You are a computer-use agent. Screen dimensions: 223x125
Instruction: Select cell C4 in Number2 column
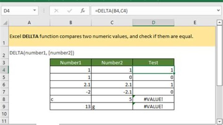[112, 70]
